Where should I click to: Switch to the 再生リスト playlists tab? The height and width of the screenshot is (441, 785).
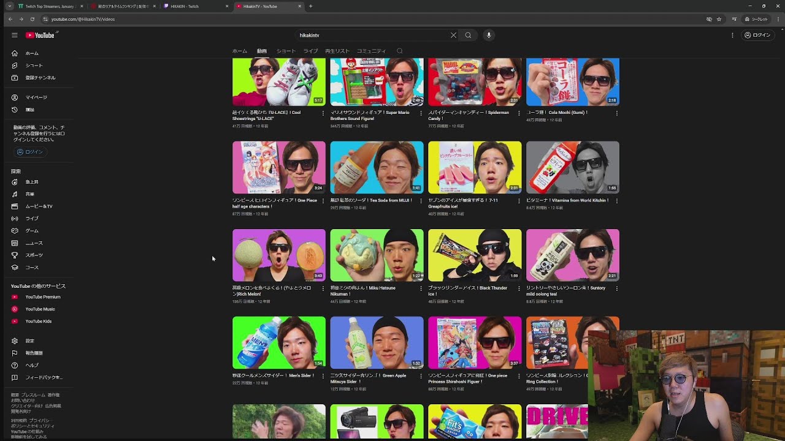click(x=337, y=51)
